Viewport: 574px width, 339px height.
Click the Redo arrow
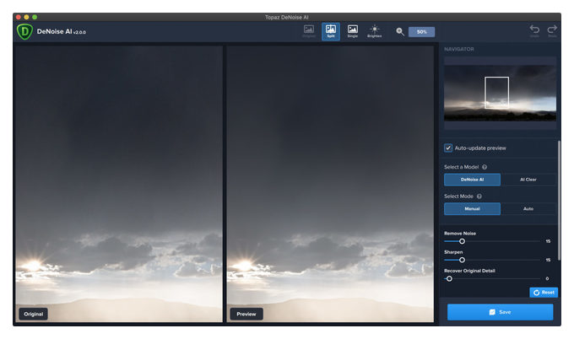click(552, 30)
